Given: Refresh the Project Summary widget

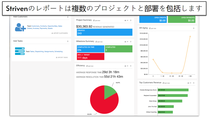Looking at the screenshot, I should tap(94, 21).
